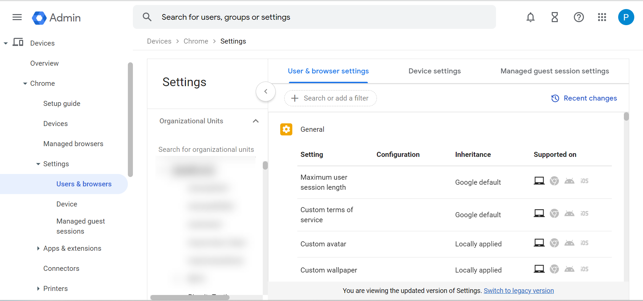
Task: Open the main hamburger menu
Action: pos(17,17)
